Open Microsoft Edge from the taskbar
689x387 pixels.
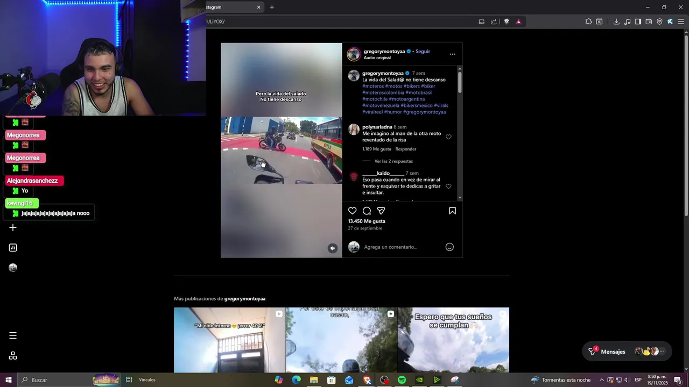click(x=296, y=380)
